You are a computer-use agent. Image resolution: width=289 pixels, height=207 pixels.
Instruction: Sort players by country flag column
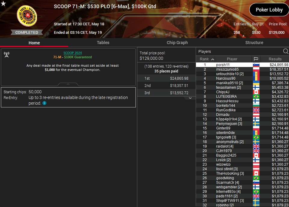(x=256, y=59)
